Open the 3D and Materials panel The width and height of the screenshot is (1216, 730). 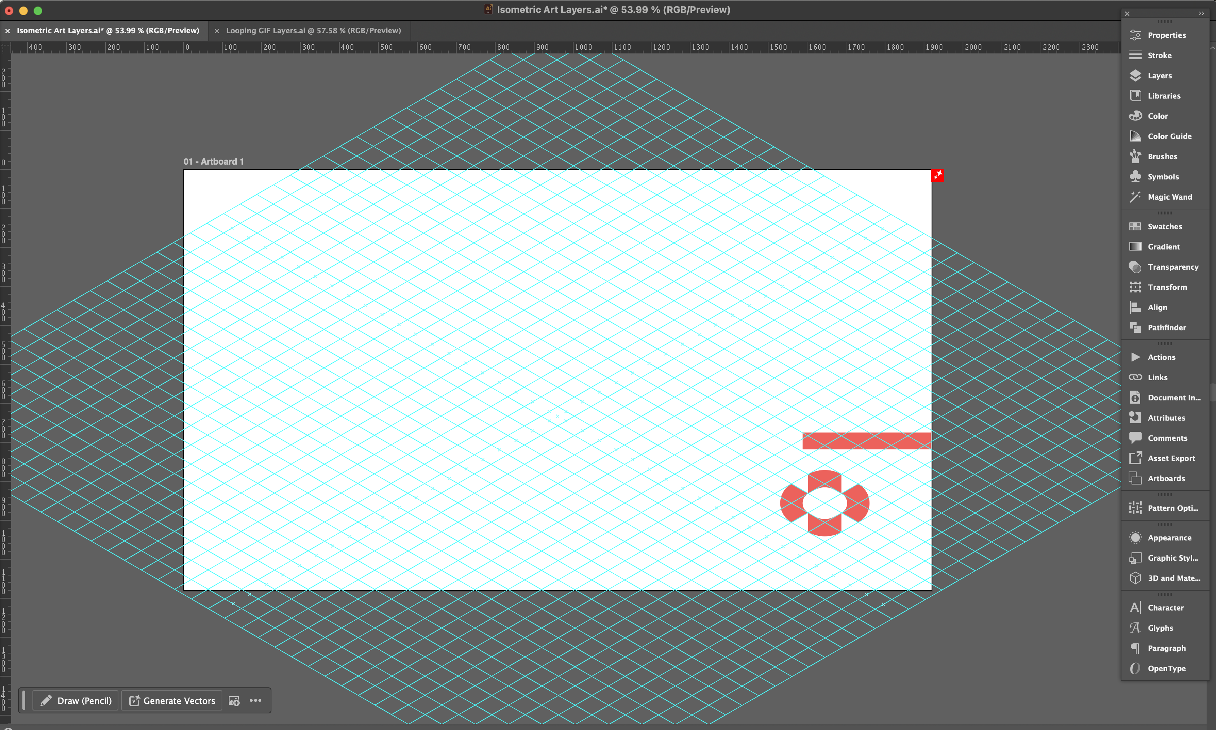pos(1173,578)
